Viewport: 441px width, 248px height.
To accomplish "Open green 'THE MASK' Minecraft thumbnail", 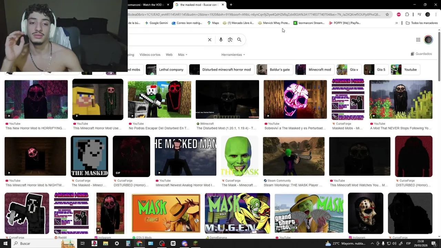I will pos(239,156).
